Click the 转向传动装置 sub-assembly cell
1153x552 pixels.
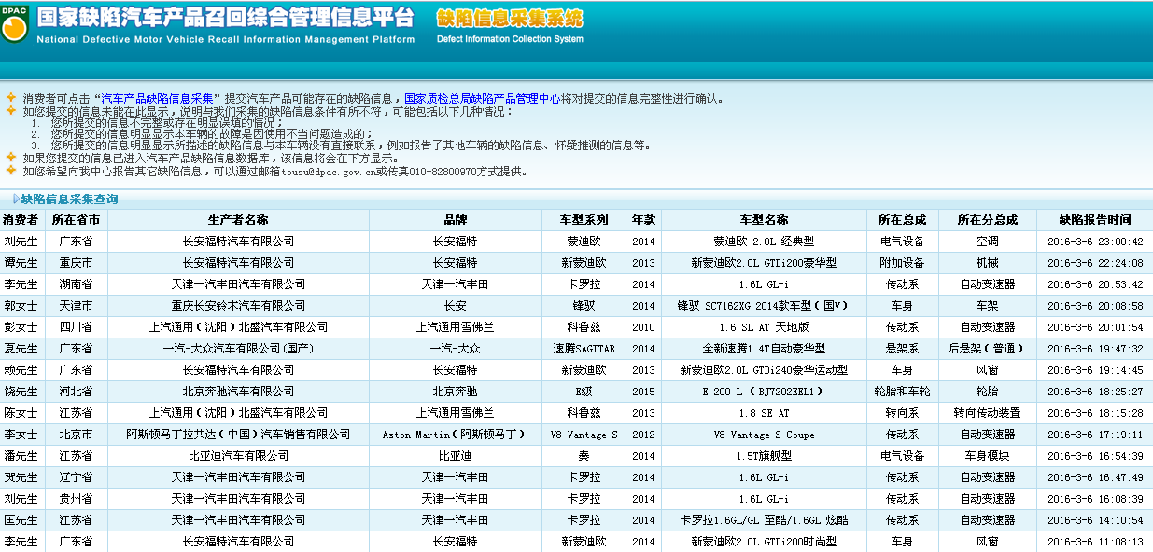988,413
